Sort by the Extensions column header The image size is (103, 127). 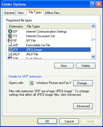15,26
